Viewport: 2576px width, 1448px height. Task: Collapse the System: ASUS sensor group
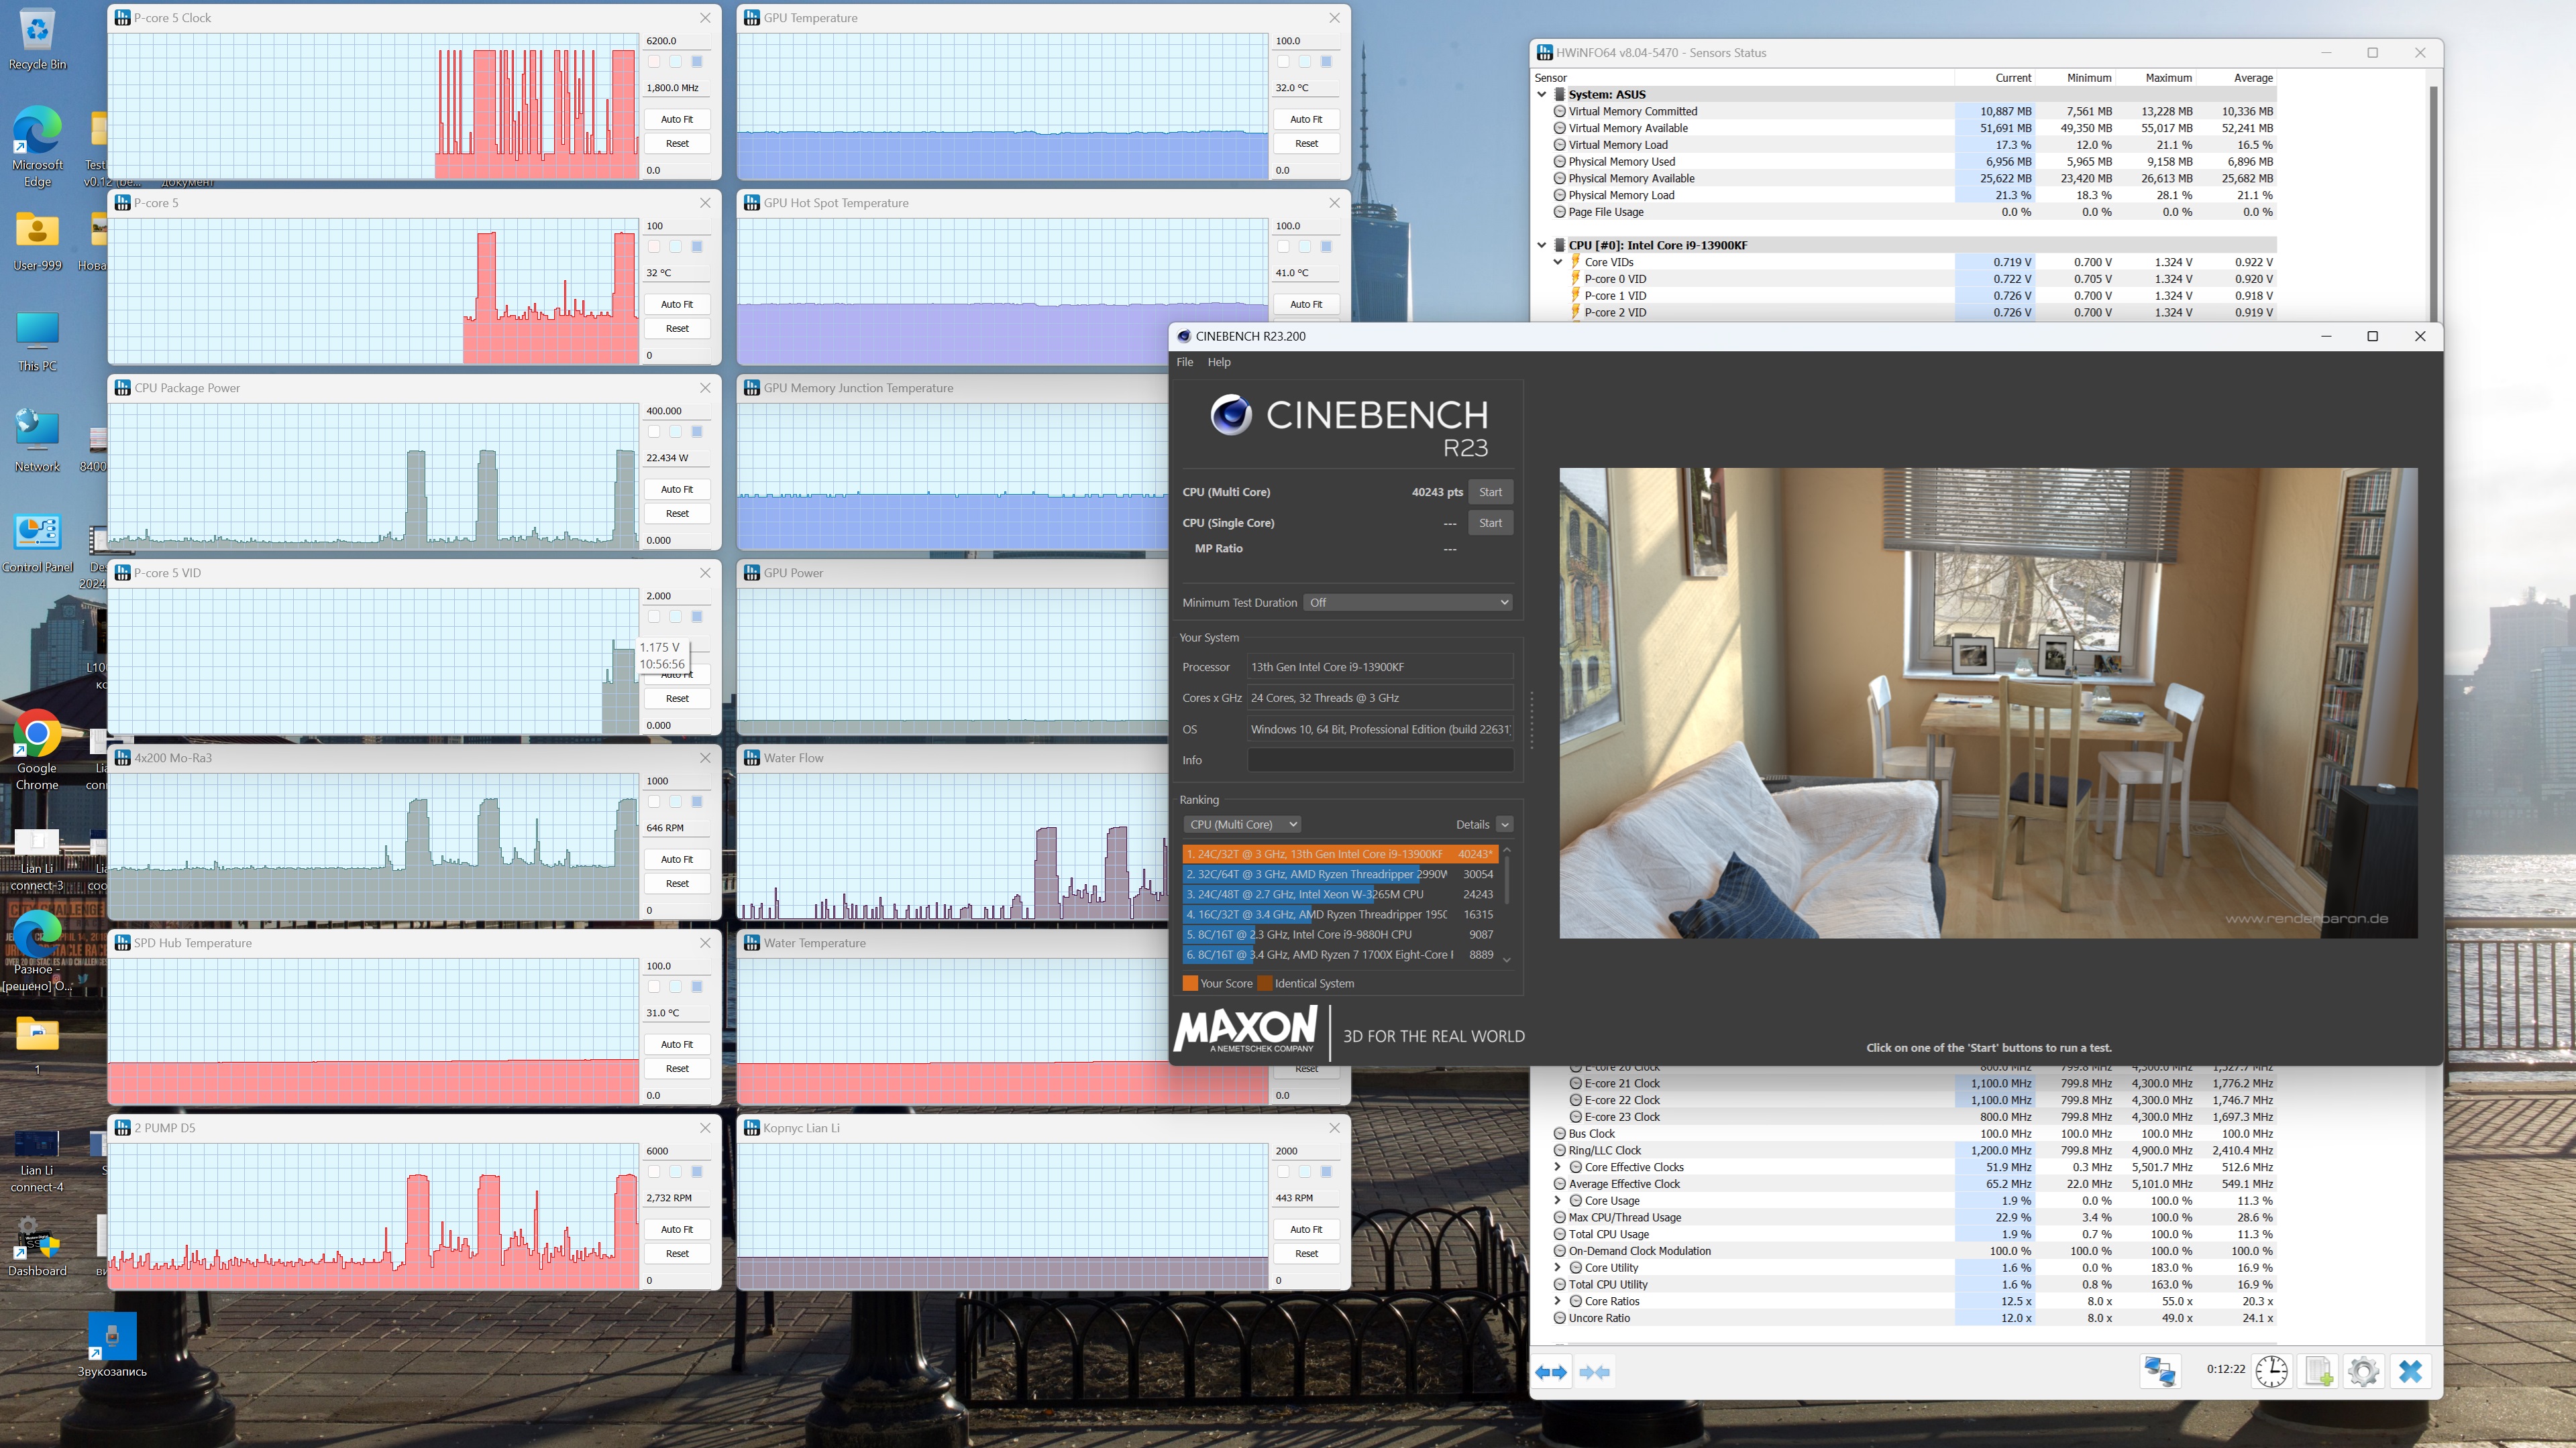(x=1541, y=94)
